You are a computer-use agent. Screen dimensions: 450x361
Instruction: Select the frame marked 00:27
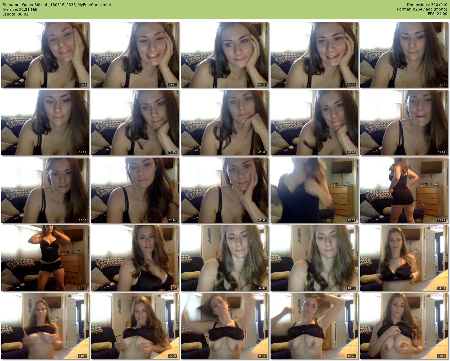[x=135, y=55]
